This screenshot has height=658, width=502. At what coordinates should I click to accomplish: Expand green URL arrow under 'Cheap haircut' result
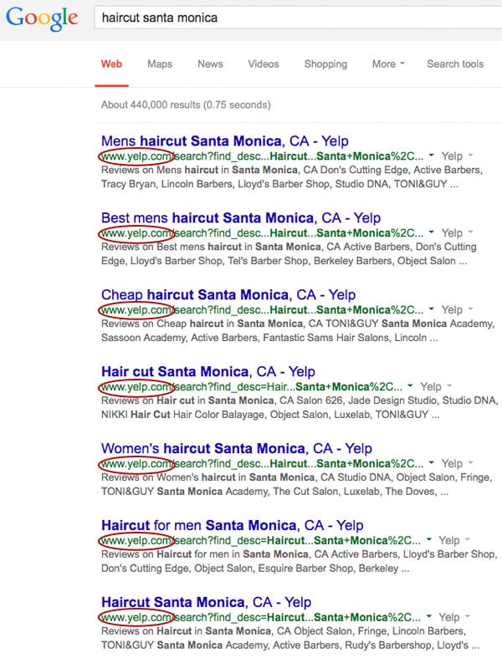tap(432, 309)
